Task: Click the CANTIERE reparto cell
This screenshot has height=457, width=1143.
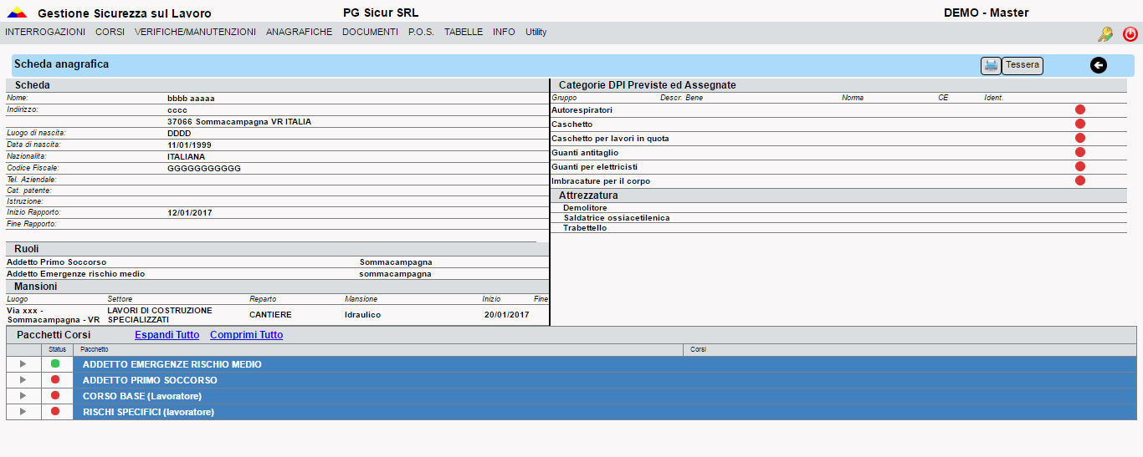Action: [x=270, y=314]
